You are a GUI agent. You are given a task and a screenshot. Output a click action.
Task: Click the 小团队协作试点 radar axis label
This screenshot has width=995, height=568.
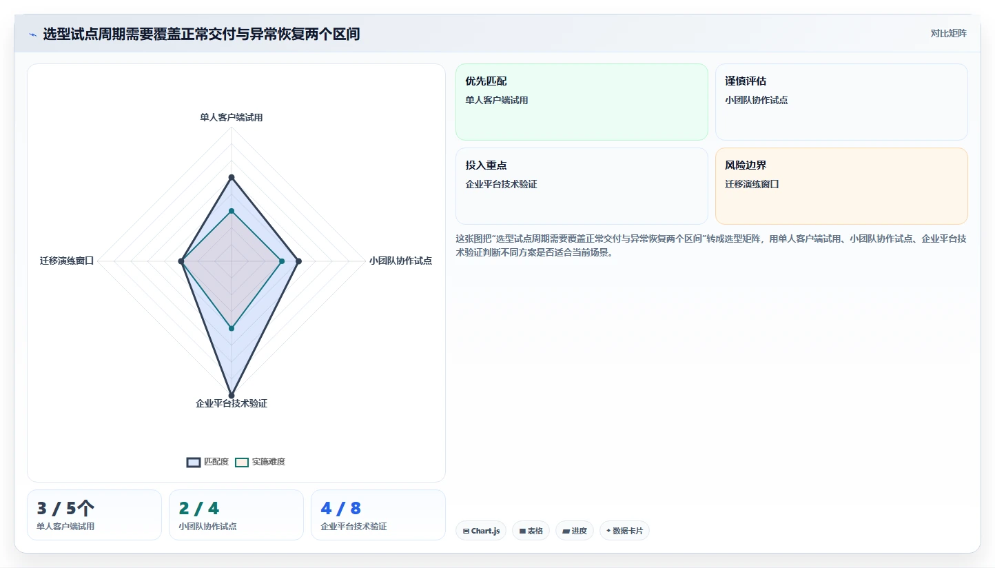[400, 261]
